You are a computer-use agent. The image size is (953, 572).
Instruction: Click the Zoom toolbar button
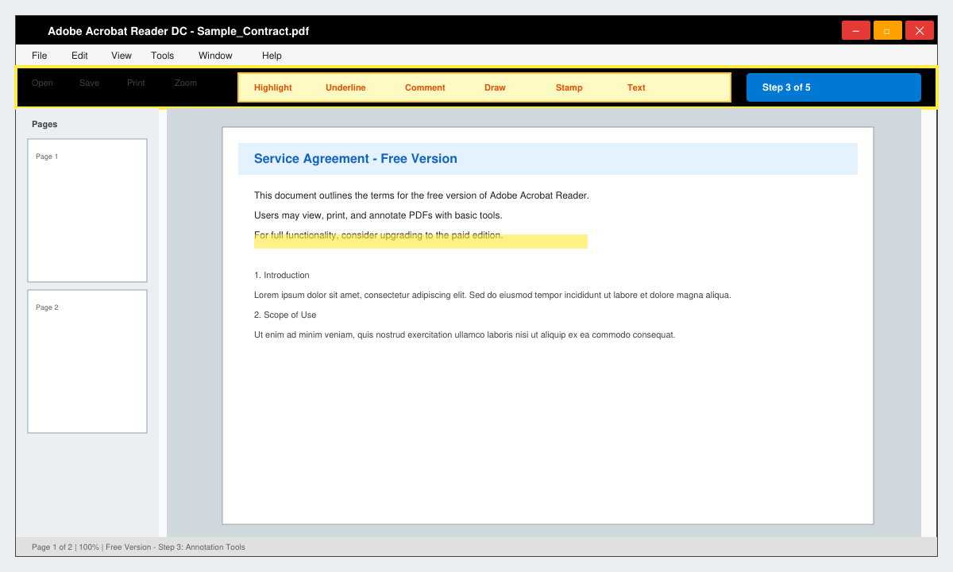pos(186,83)
